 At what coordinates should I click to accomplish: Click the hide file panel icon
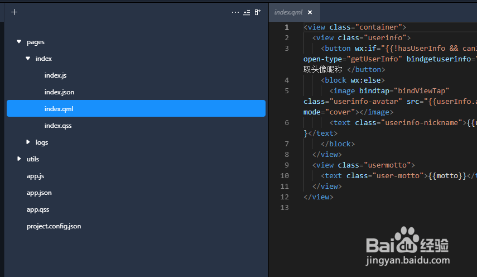[258, 12]
